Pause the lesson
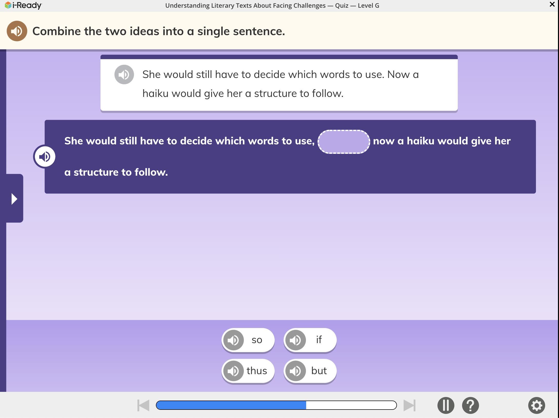559x418 pixels. pyautogui.click(x=446, y=405)
